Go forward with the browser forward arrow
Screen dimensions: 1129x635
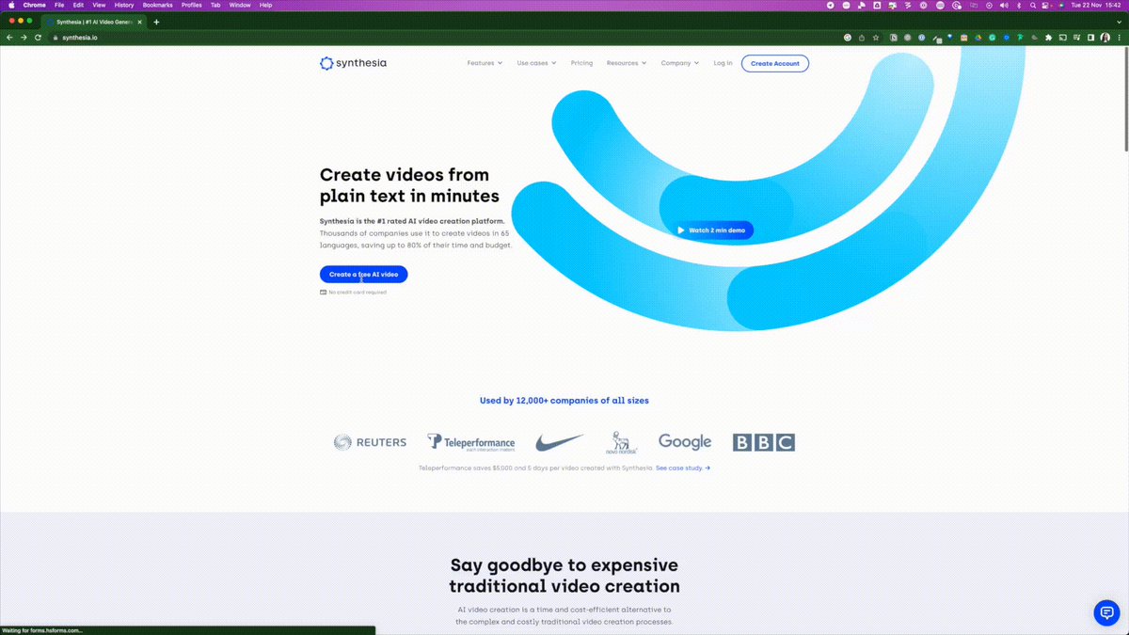point(24,38)
